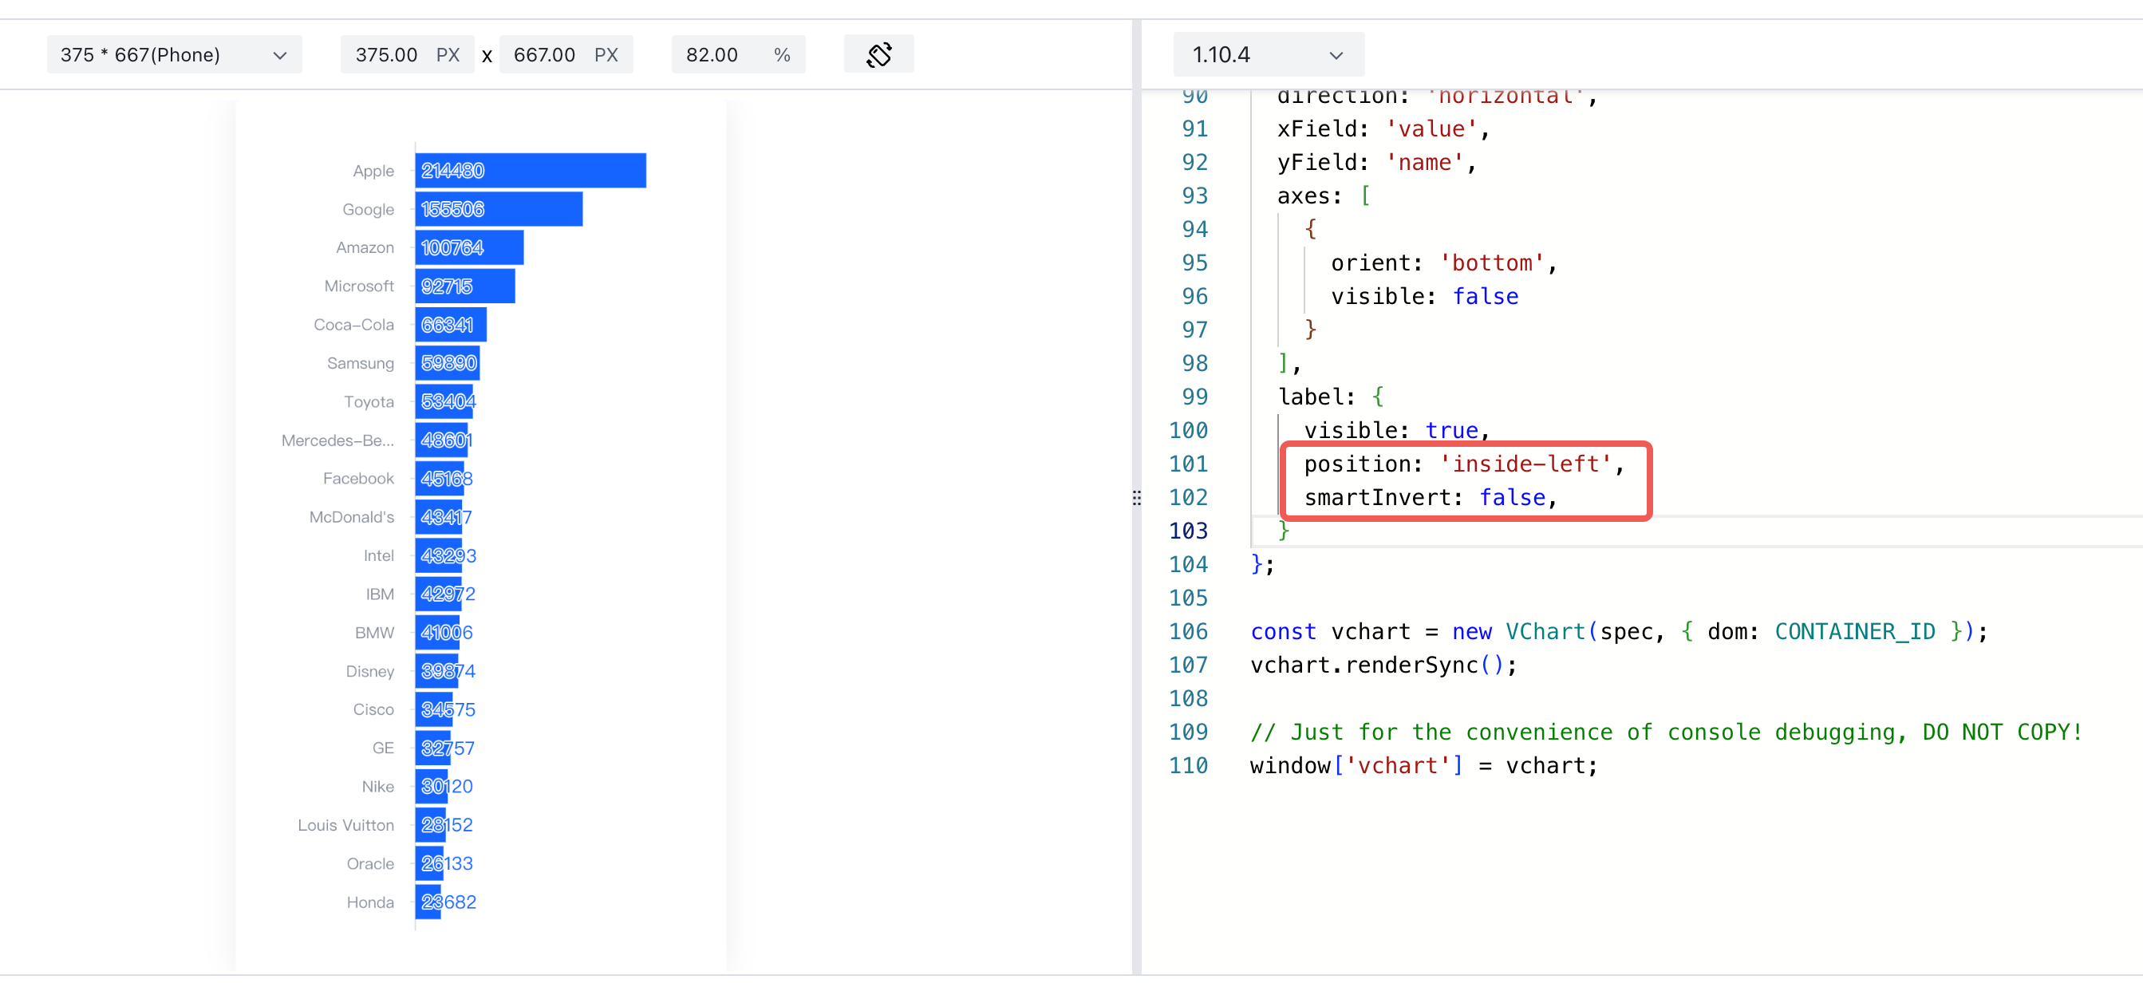Click the orient: 'bottom' code line

1443,263
